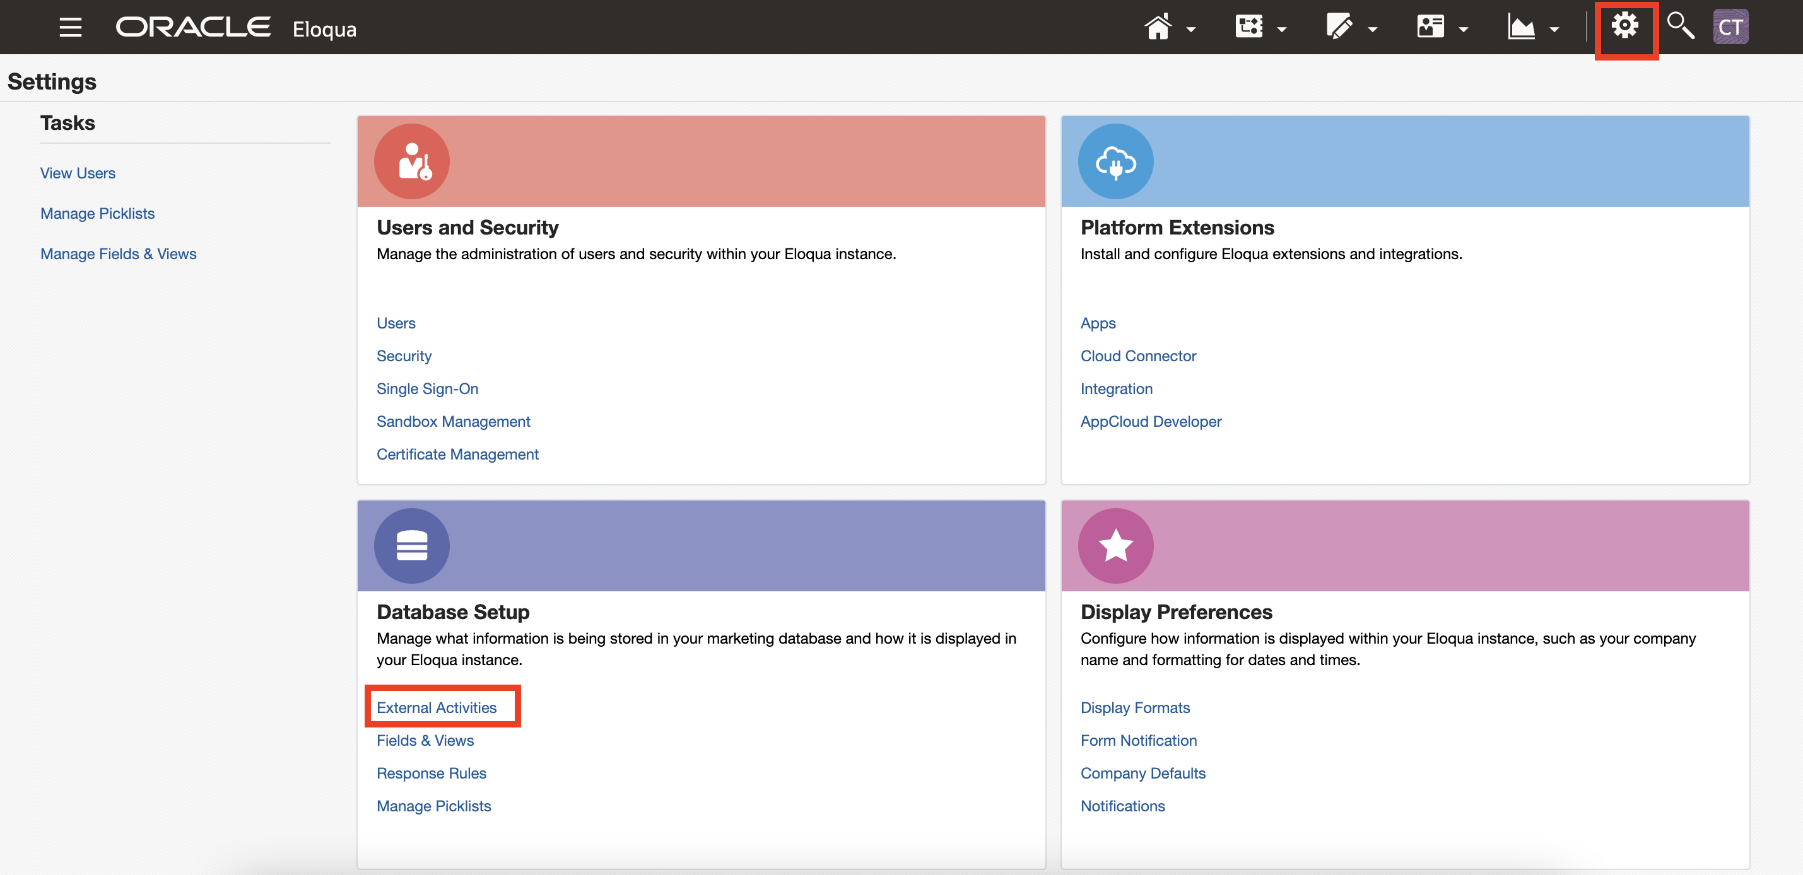Click the Platform Extensions cloud icon
This screenshot has height=875, width=1803.
(x=1115, y=161)
